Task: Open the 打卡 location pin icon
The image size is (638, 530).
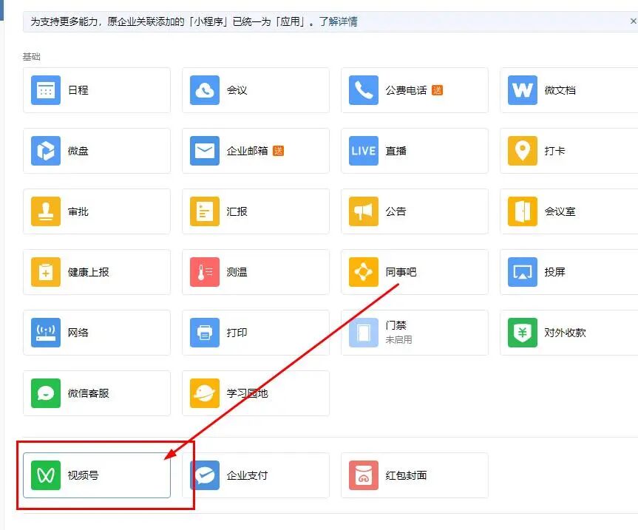Action: coord(523,151)
